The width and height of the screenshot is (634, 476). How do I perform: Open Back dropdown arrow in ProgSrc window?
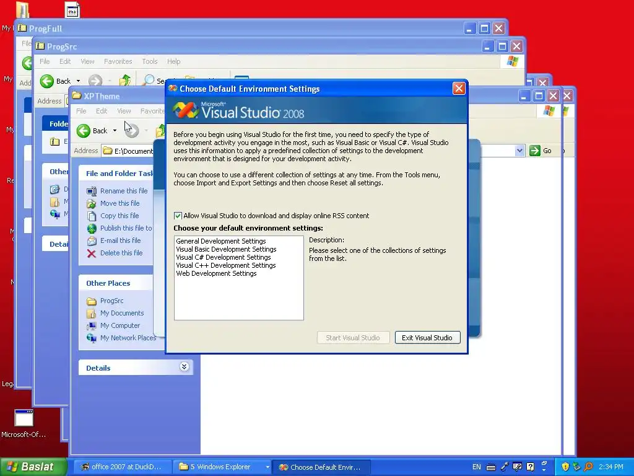[x=78, y=81]
